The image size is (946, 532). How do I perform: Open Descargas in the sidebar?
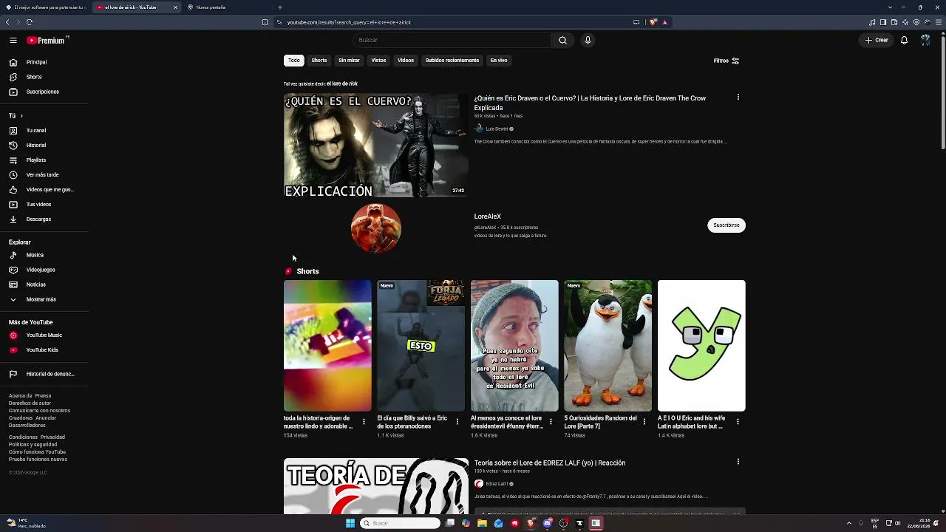[x=44, y=219]
